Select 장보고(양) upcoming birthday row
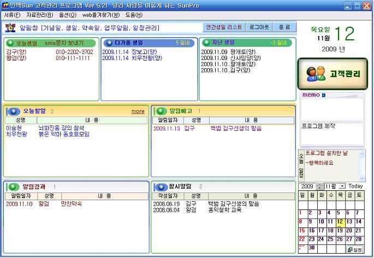The image size is (374, 258). (130, 52)
